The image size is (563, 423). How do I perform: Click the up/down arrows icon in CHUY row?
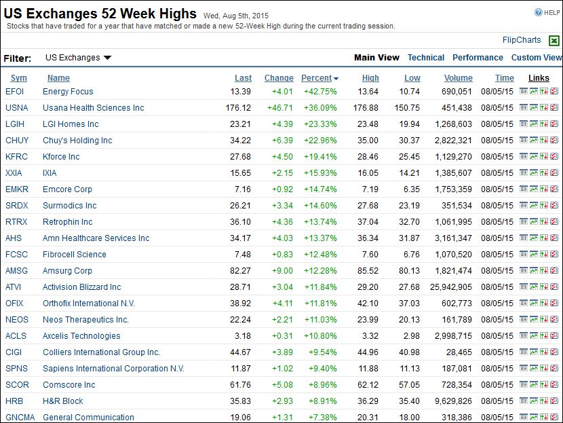[543, 140]
